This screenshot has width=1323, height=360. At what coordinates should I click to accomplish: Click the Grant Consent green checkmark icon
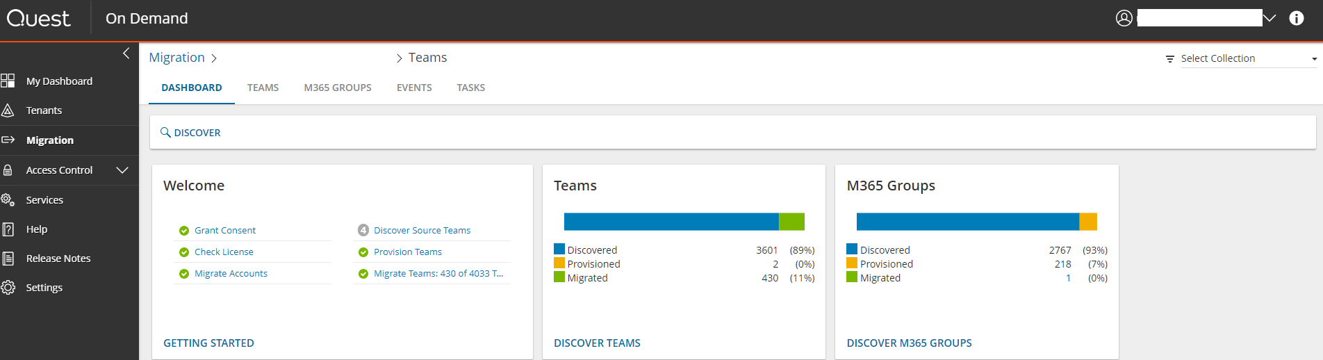[184, 231]
